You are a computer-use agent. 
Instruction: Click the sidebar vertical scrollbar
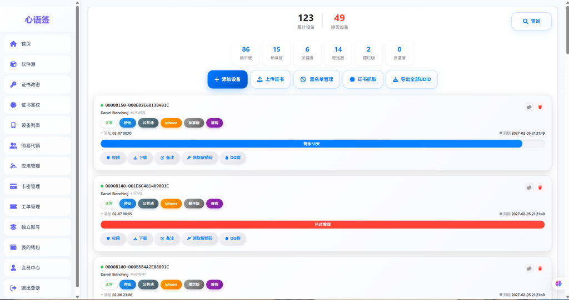pyautogui.click(x=77, y=147)
